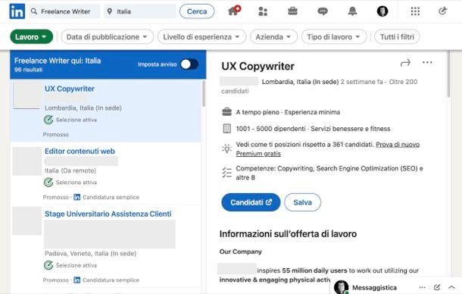Click UX Copywriter heading in details pane
The image size is (462, 294).
click(258, 67)
